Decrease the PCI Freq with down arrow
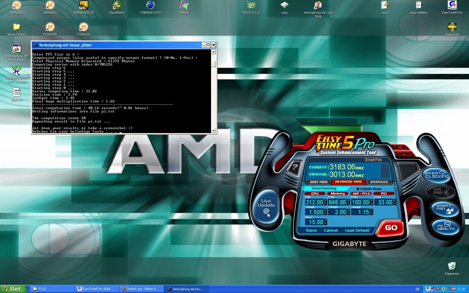This screenshot has width=469, height=293. [395, 204]
